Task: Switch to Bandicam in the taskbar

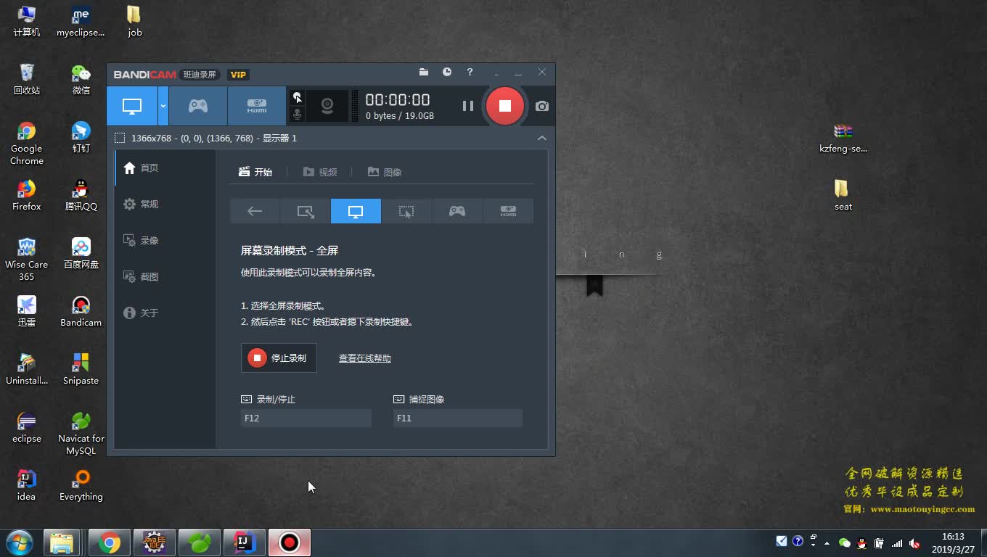Action: click(290, 542)
